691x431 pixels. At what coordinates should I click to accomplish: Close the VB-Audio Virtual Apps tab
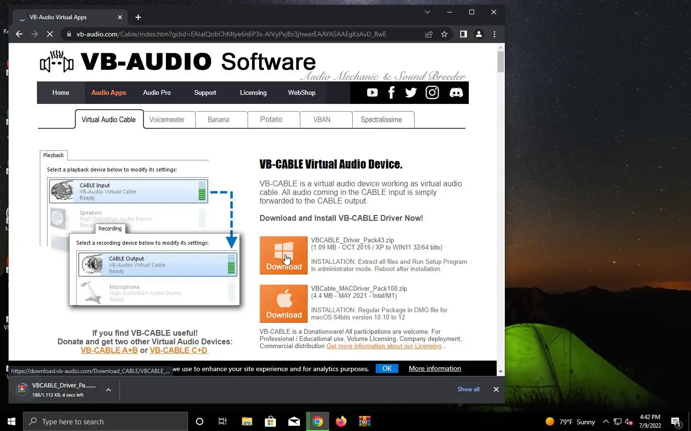coord(120,17)
